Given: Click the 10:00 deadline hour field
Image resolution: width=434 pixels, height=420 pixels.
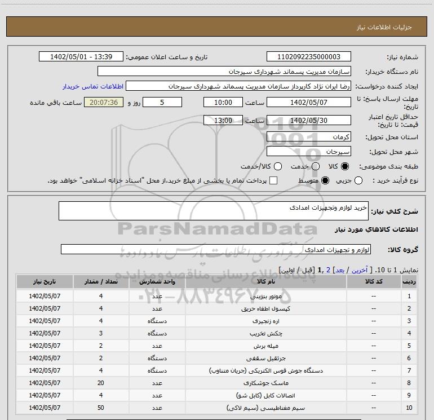Looking at the screenshot, I should tap(223, 102).
